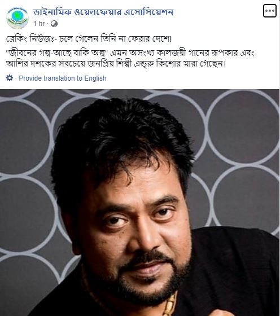This screenshot has height=316, width=280.
Task: Click the globe public-audience icon
Action: click(x=54, y=24)
